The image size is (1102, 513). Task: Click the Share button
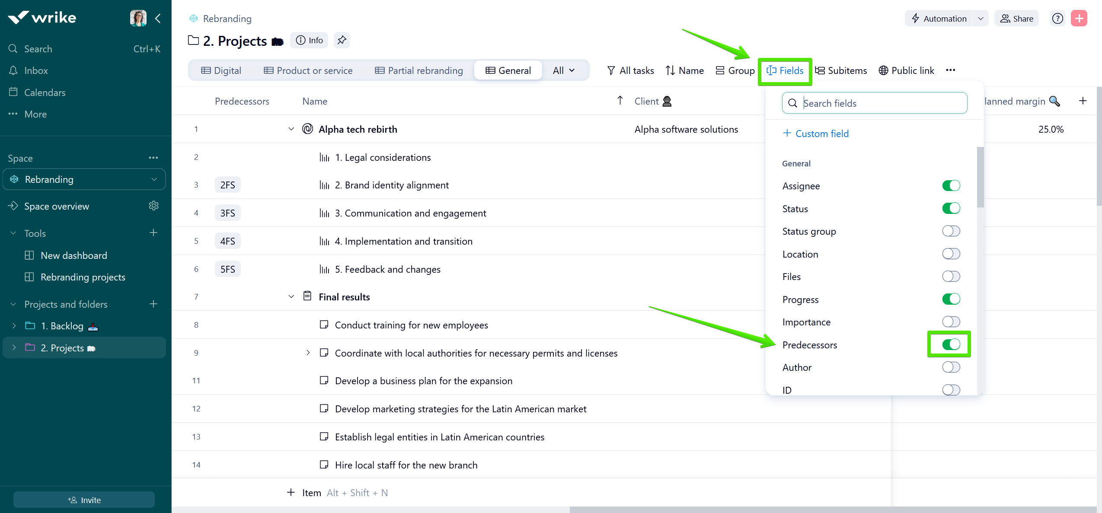click(1016, 19)
